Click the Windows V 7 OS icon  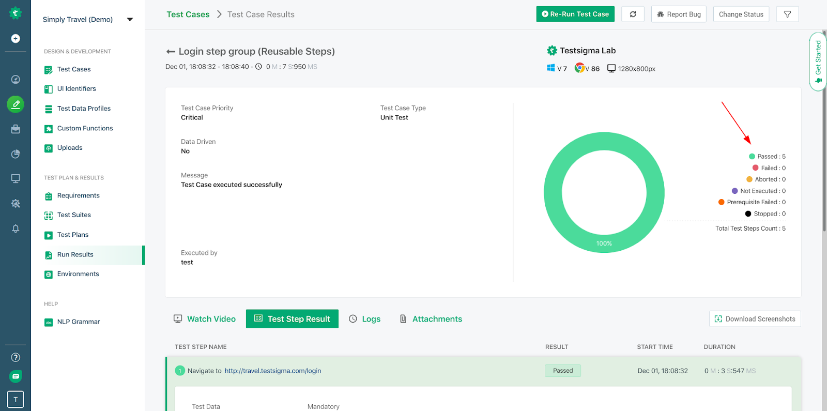551,68
